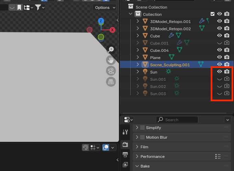
Task: Hide 3DModel_Retopo.001 with its eye icon
Action: (x=220, y=21)
